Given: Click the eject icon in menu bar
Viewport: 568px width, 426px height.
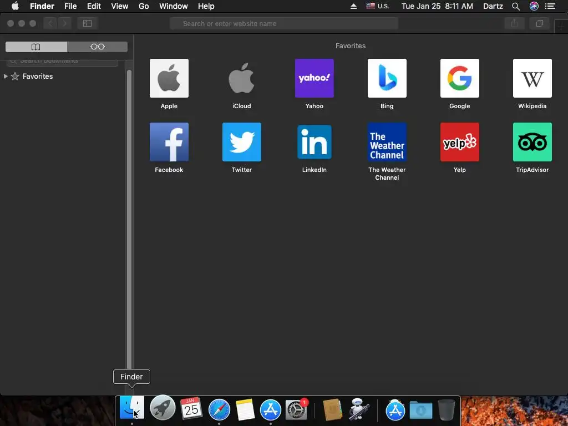Looking at the screenshot, I should pyautogui.click(x=353, y=6).
